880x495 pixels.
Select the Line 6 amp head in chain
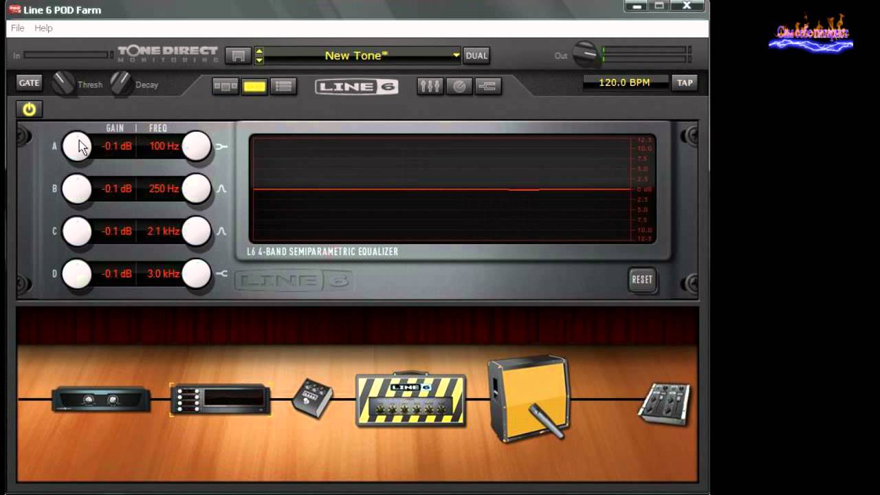point(410,400)
